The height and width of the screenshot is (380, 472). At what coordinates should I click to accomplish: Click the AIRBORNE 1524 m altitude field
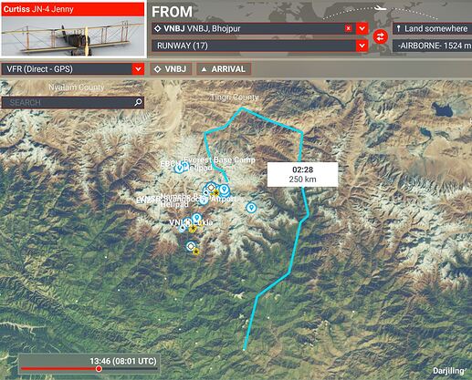click(x=432, y=46)
